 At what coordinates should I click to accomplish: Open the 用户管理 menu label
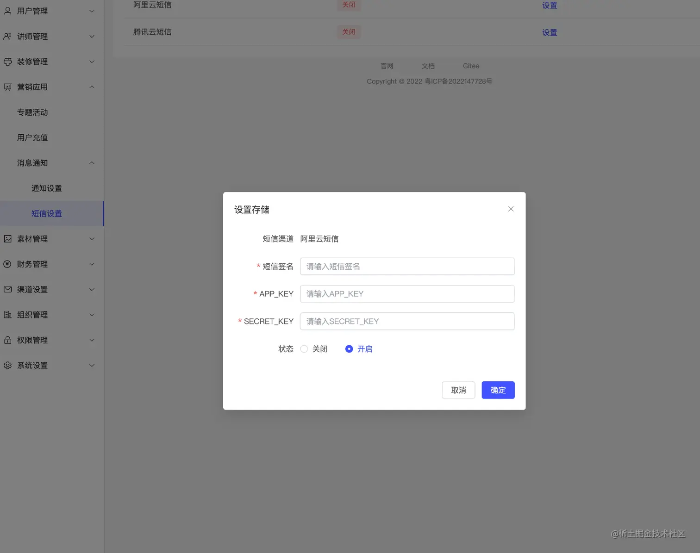[x=32, y=11]
